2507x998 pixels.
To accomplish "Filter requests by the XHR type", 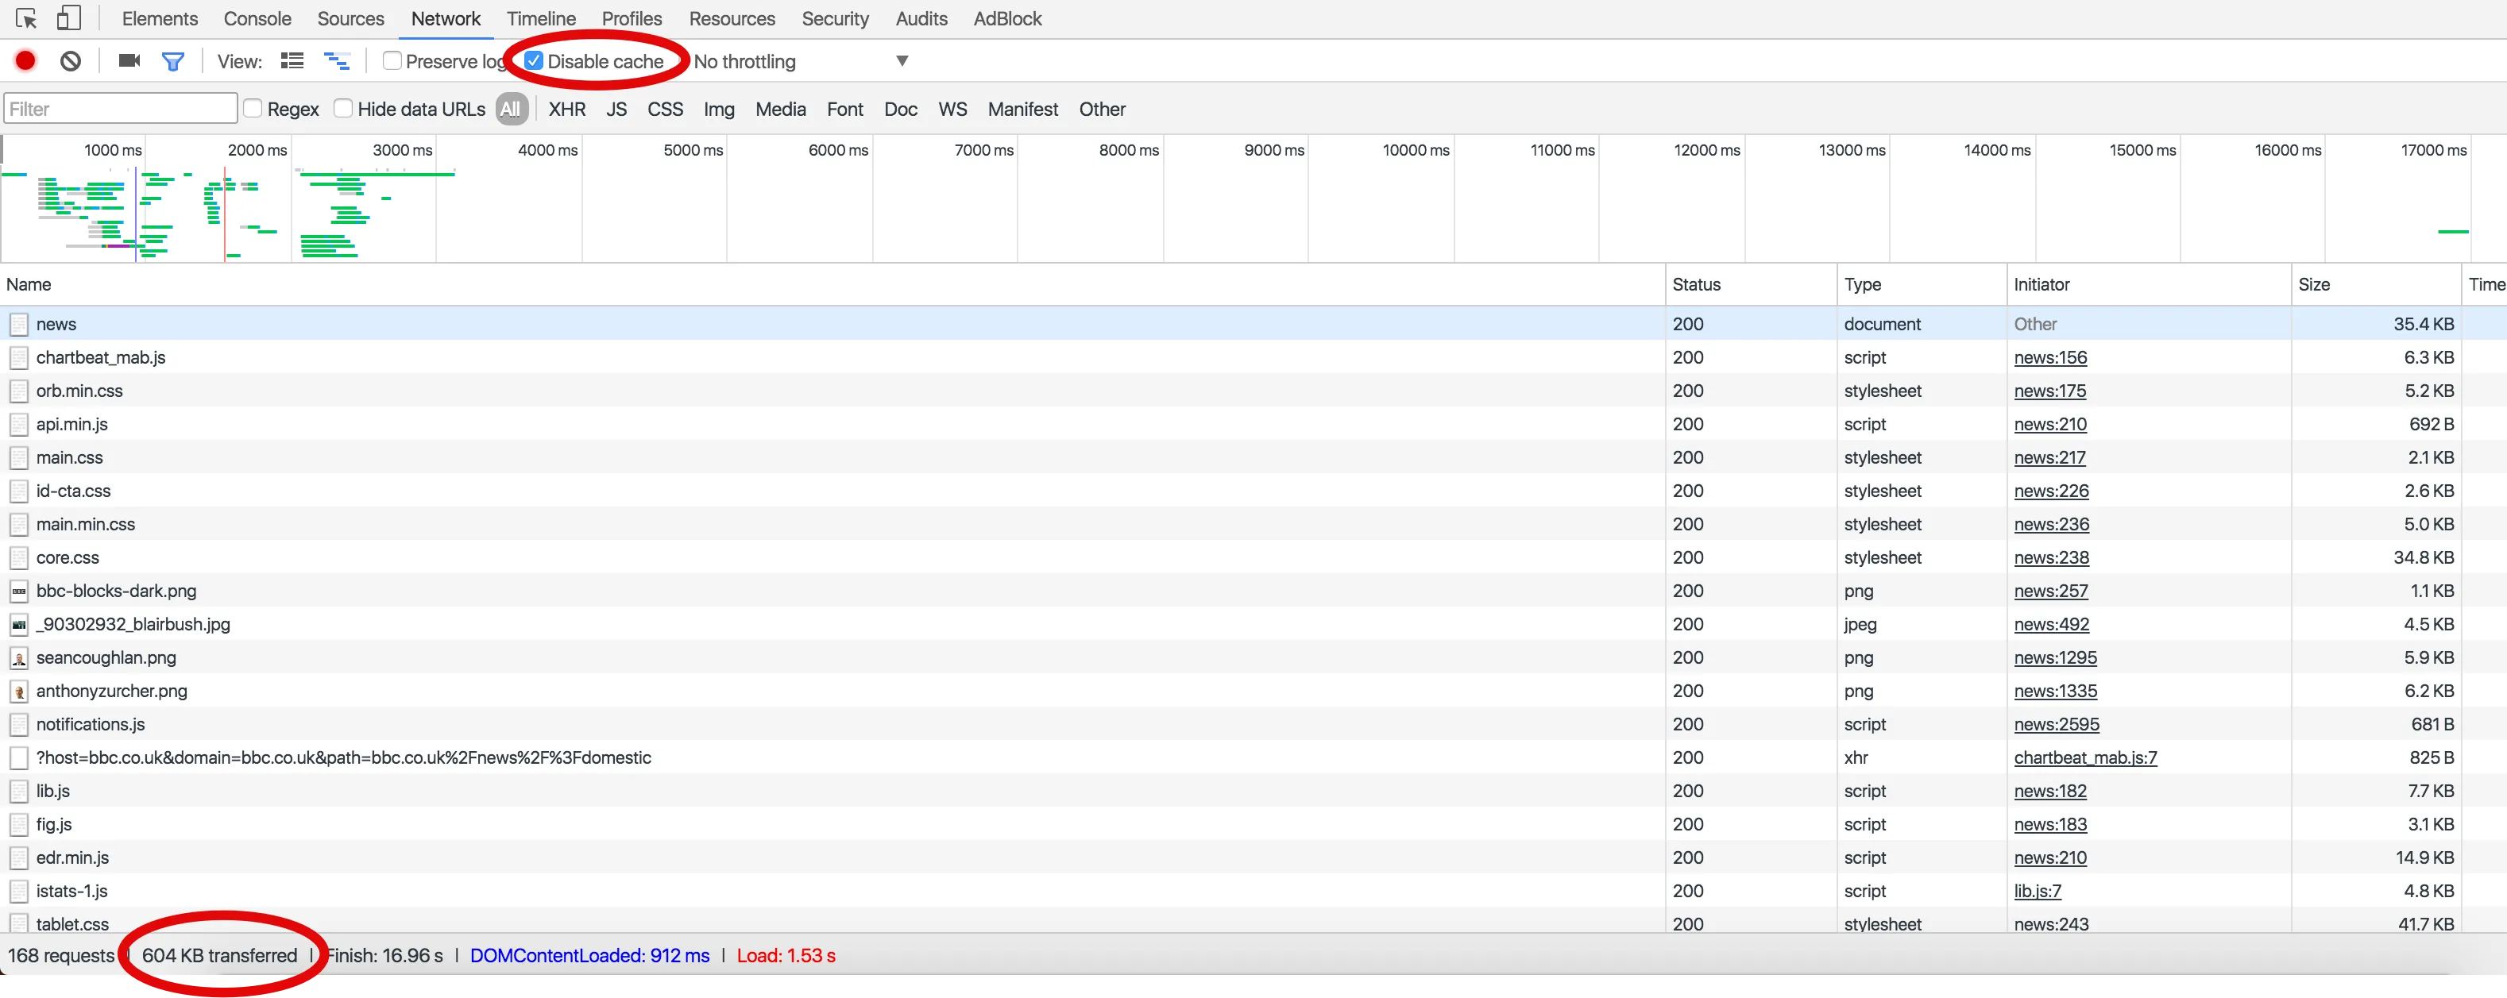I will (566, 109).
